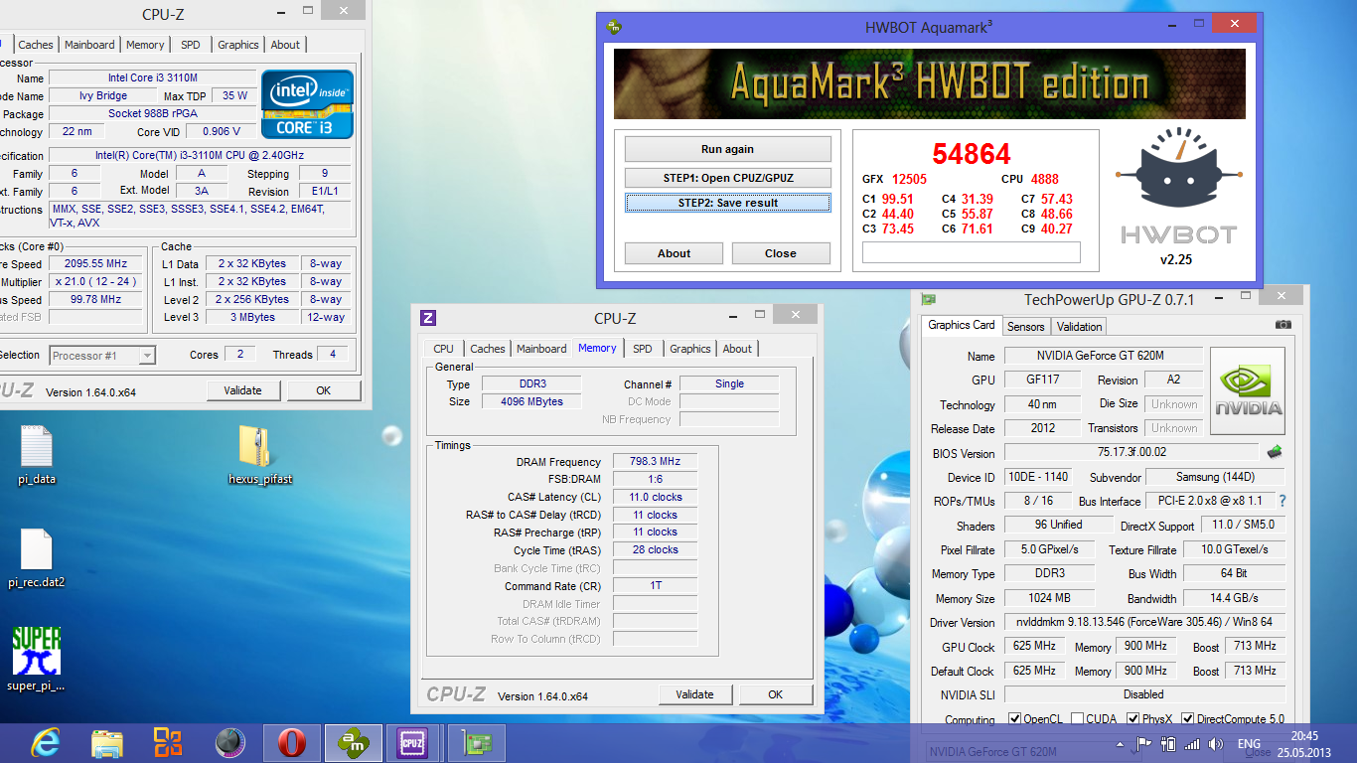Open the volume speaker tray icon
The width and height of the screenshot is (1357, 763).
pyautogui.click(x=1214, y=743)
